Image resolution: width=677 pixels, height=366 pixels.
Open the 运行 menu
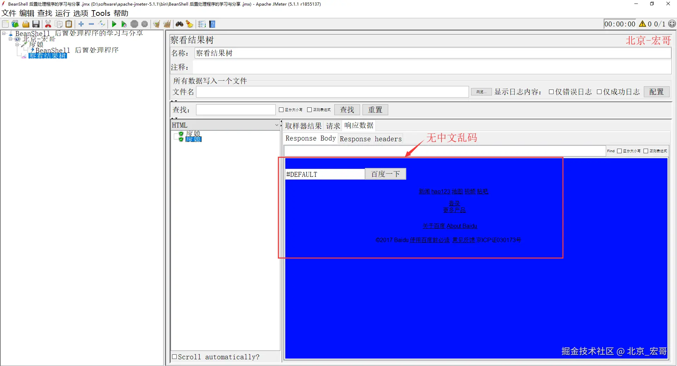pyautogui.click(x=63, y=13)
